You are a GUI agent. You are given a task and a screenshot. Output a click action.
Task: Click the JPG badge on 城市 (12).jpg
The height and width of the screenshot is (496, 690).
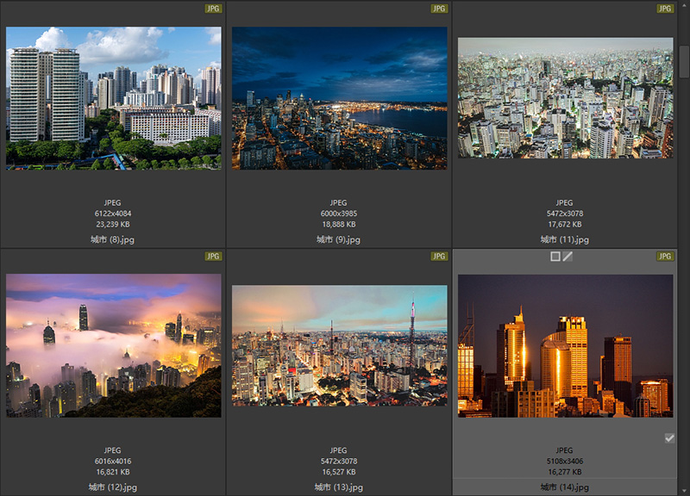point(213,257)
